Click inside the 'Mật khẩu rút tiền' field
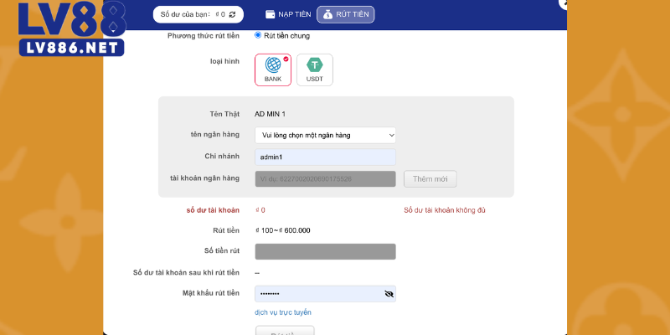This screenshot has height=335, width=670. click(x=317, y=294)
